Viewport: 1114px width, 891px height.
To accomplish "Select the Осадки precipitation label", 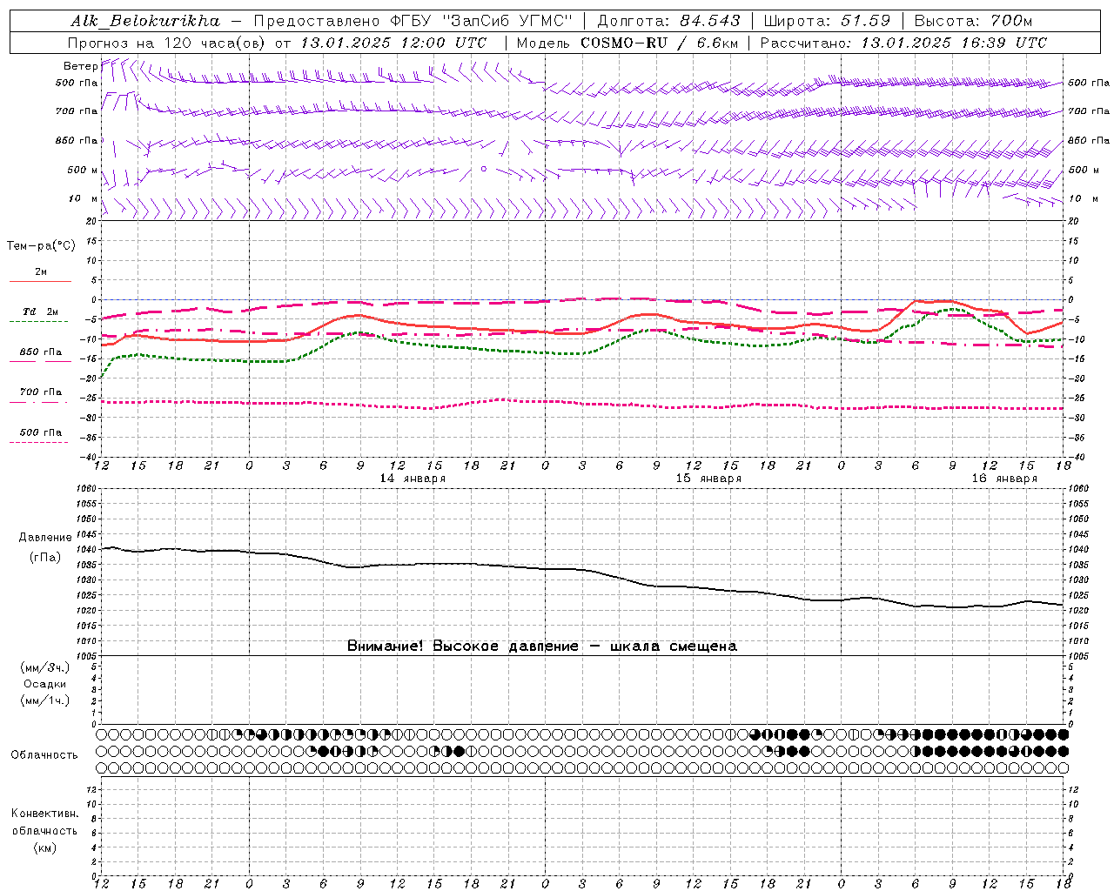I will pyautogui.click(x=45, y=684).
